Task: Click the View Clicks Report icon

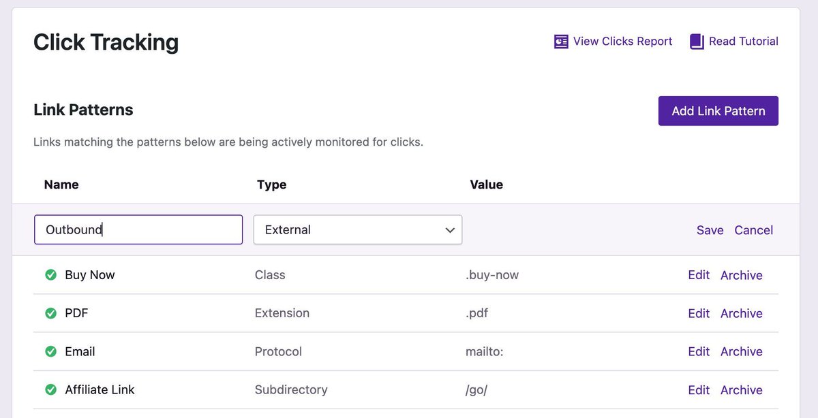Action: [561, 42]
